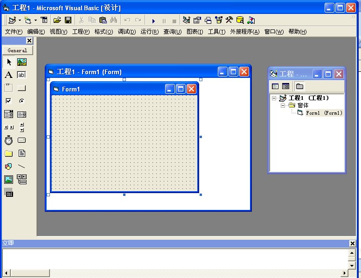Open the 运行(R) menu

click(150, 32)
